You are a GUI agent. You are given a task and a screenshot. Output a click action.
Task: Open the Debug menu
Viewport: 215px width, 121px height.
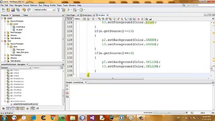pos(46,5)
